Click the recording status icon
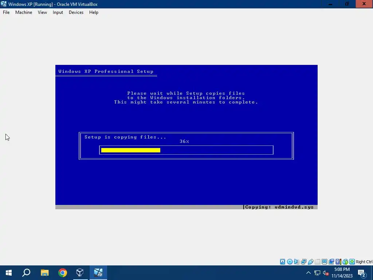373x280 pixels. 331,262
